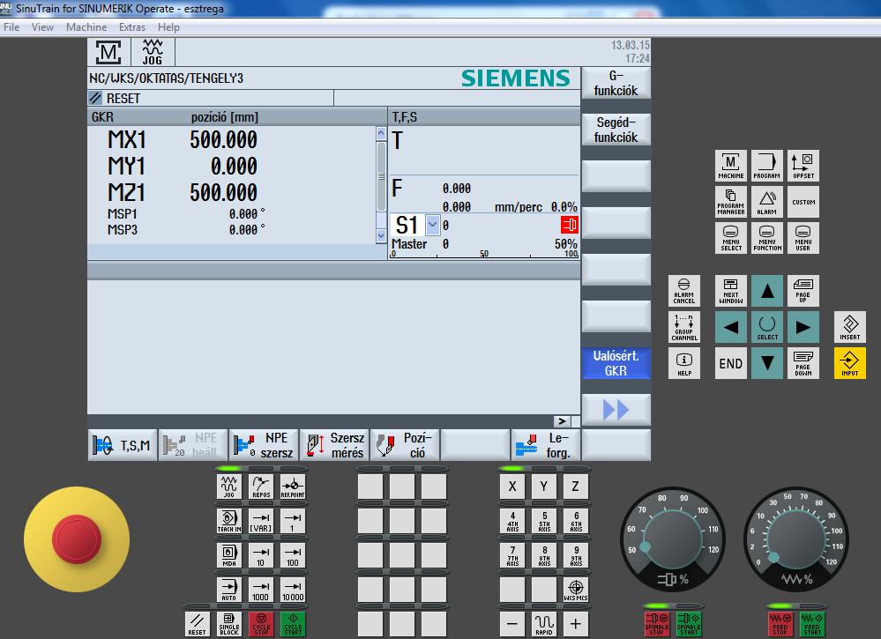This screenshot has height=639, width=881.
Task: Activate AUTO mode key
Action: [228, 590]
